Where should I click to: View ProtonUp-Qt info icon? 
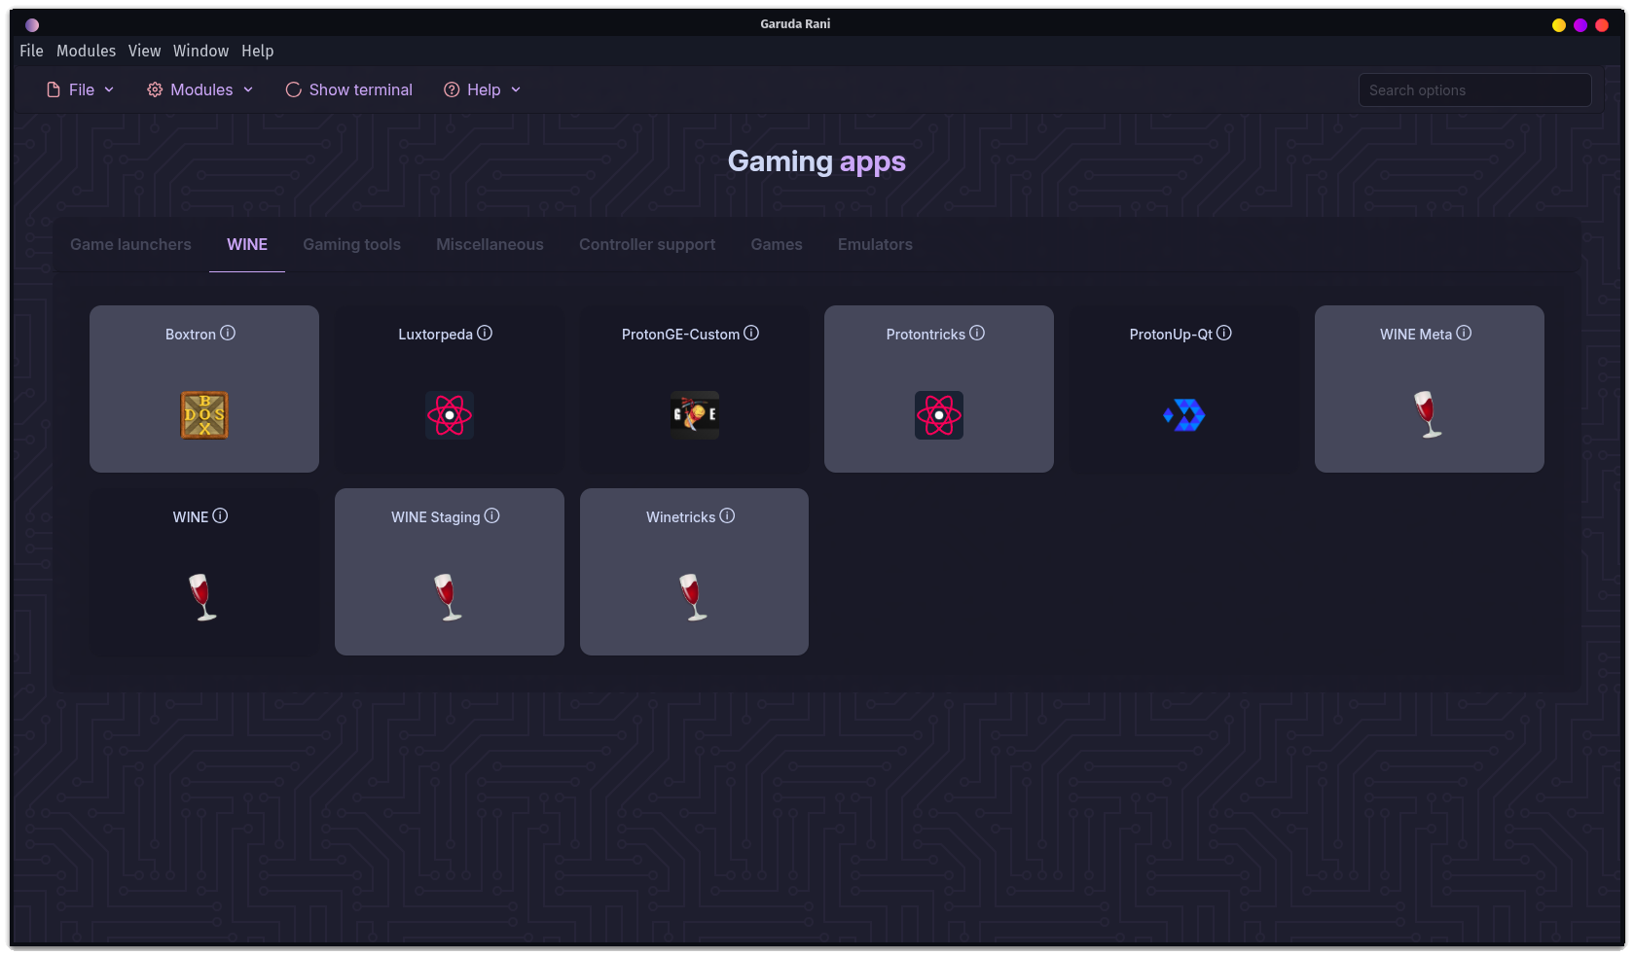point(1224,333)
